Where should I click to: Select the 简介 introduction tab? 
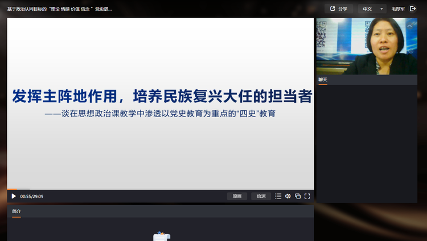(x=17, y=211)
